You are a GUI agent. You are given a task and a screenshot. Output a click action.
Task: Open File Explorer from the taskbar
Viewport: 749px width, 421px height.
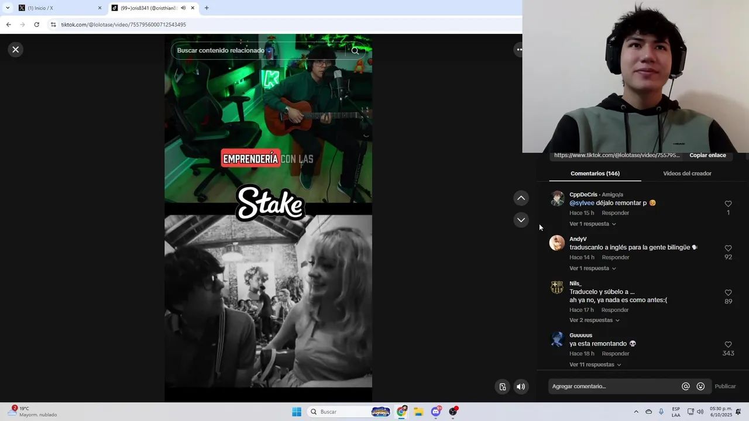[x=418, y=412]
